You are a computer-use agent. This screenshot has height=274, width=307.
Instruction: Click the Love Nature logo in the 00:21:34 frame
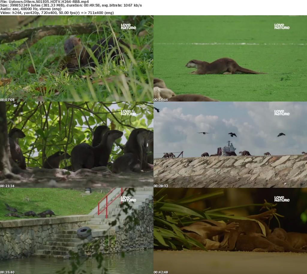pos(128,113)
